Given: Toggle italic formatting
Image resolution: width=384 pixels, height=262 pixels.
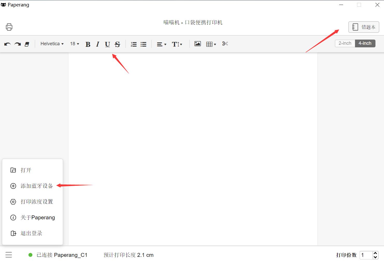Looking at the screenshot, I should (x=98, y=44).
